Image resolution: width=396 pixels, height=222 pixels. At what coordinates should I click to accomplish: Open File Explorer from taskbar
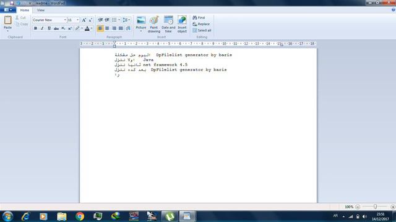click(62, 216)
